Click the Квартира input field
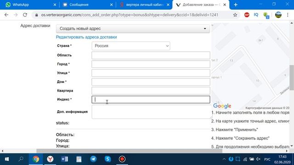The width and height of the screenshot is (294, 165). pyautogui.click(x=151, y=91)
